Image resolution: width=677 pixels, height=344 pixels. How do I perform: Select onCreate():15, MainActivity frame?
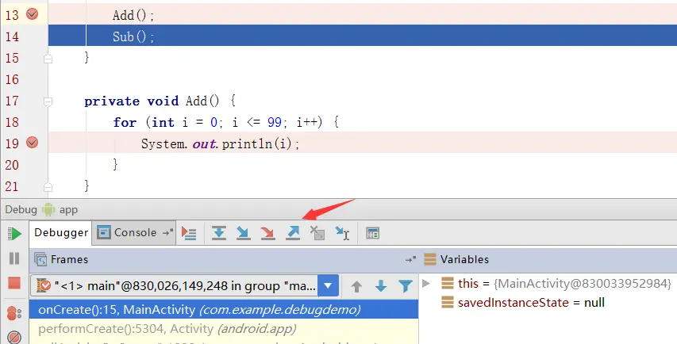[224, 309]
